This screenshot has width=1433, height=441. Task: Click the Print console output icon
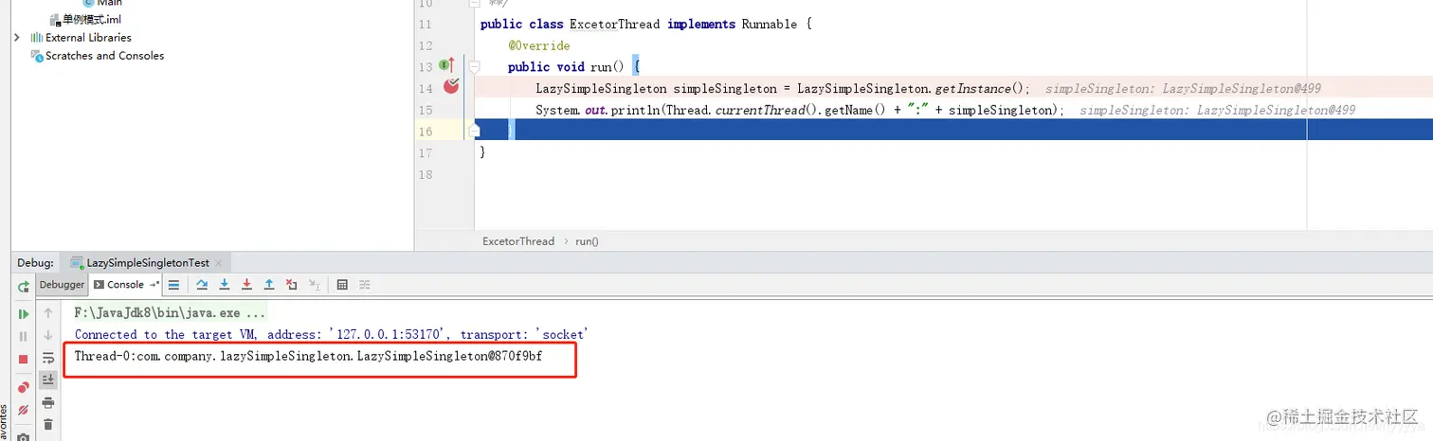48,403
